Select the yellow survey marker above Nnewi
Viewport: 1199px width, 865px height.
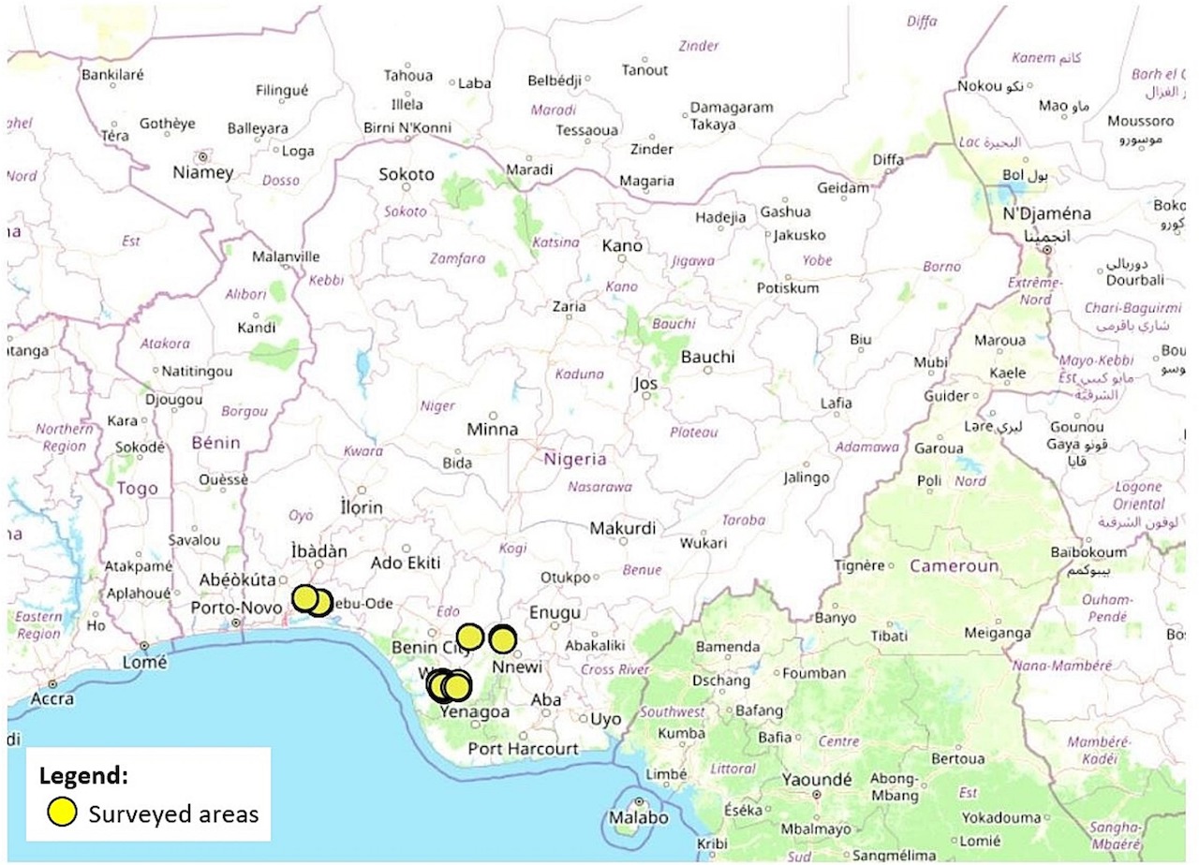click(x=503, y=639)
